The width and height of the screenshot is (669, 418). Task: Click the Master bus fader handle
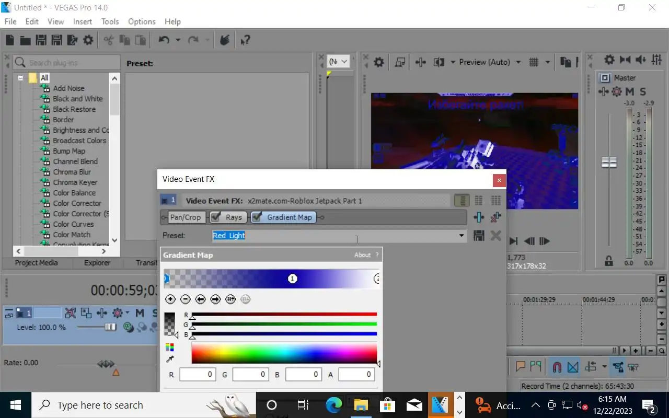tap(609, 162)
